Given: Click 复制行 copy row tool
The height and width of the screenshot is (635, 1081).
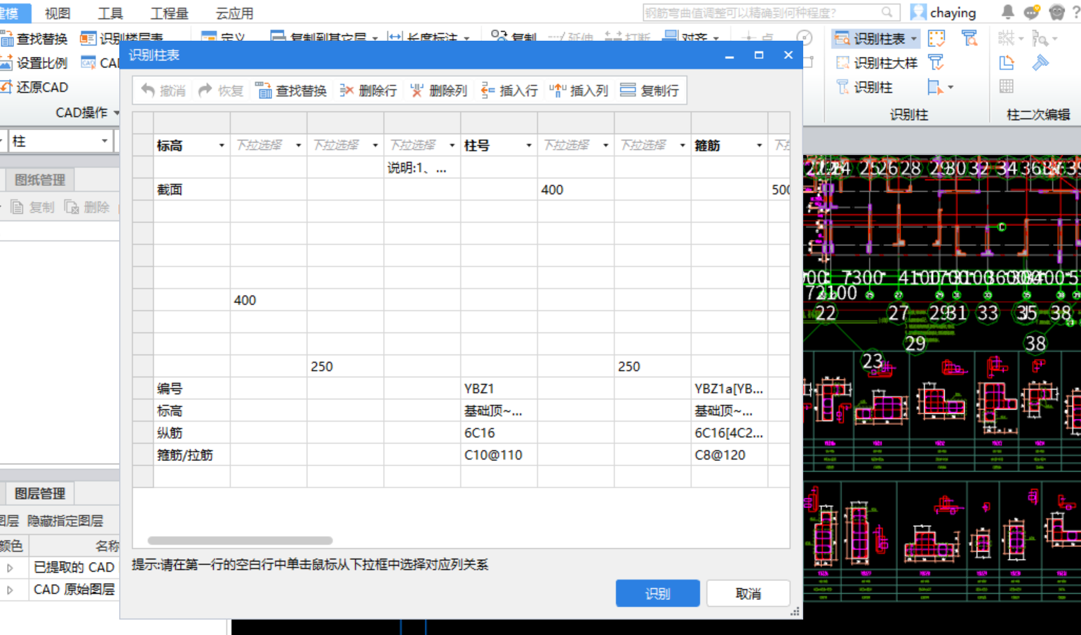Looking at the screenshot, I should (650, 91).
